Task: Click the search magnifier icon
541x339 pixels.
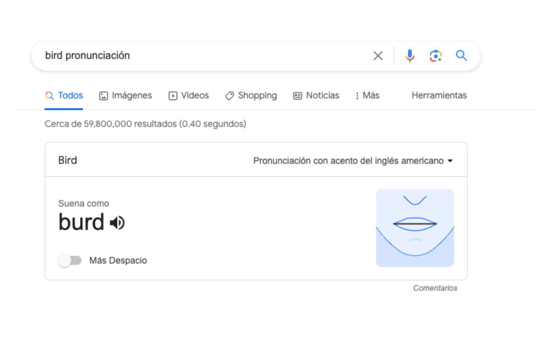Action: click(461, 56)
